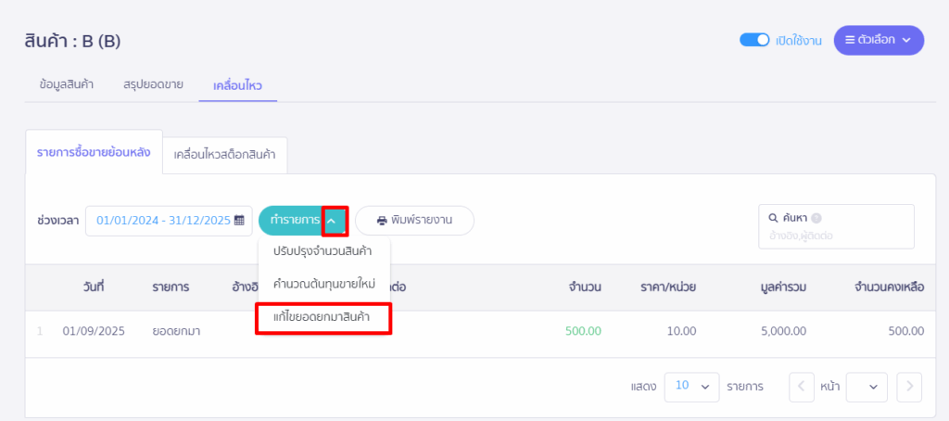Click the date range field 01/01/2024 - 31/12/2025
The width and height of the screenshot is (949, 421).
coord(169,221)
